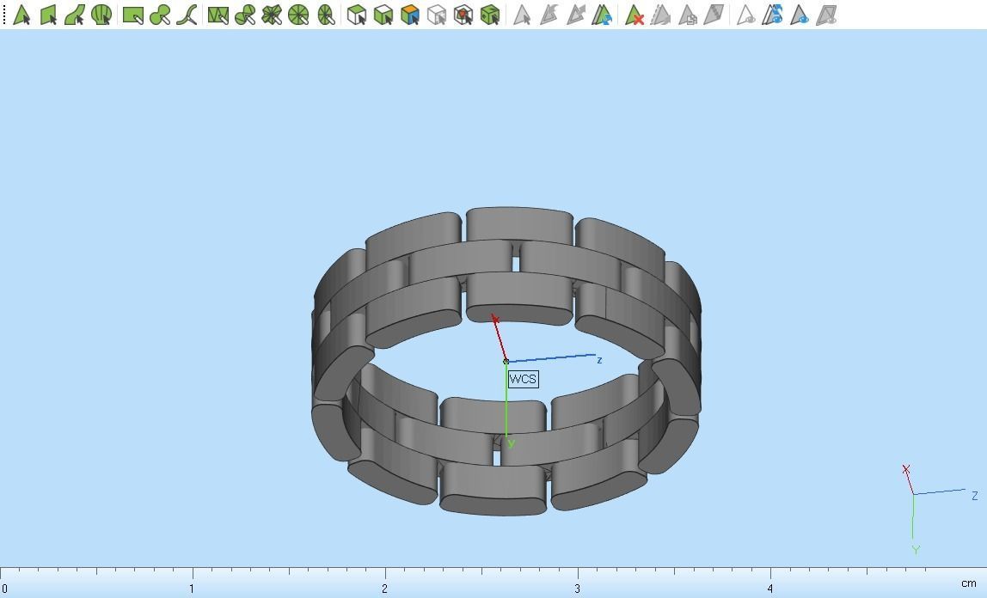Choose the meshed blob paint tool
The height and width of the screenshot is (598, 987).
coord(245,15)
